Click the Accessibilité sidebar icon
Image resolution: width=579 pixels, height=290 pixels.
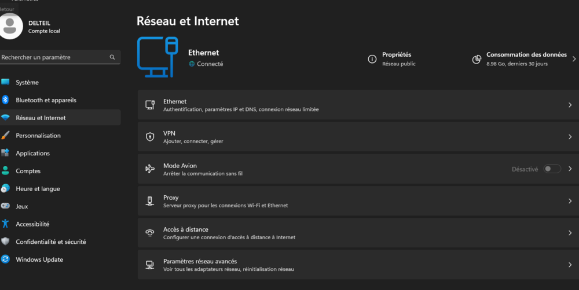[5, 224]
